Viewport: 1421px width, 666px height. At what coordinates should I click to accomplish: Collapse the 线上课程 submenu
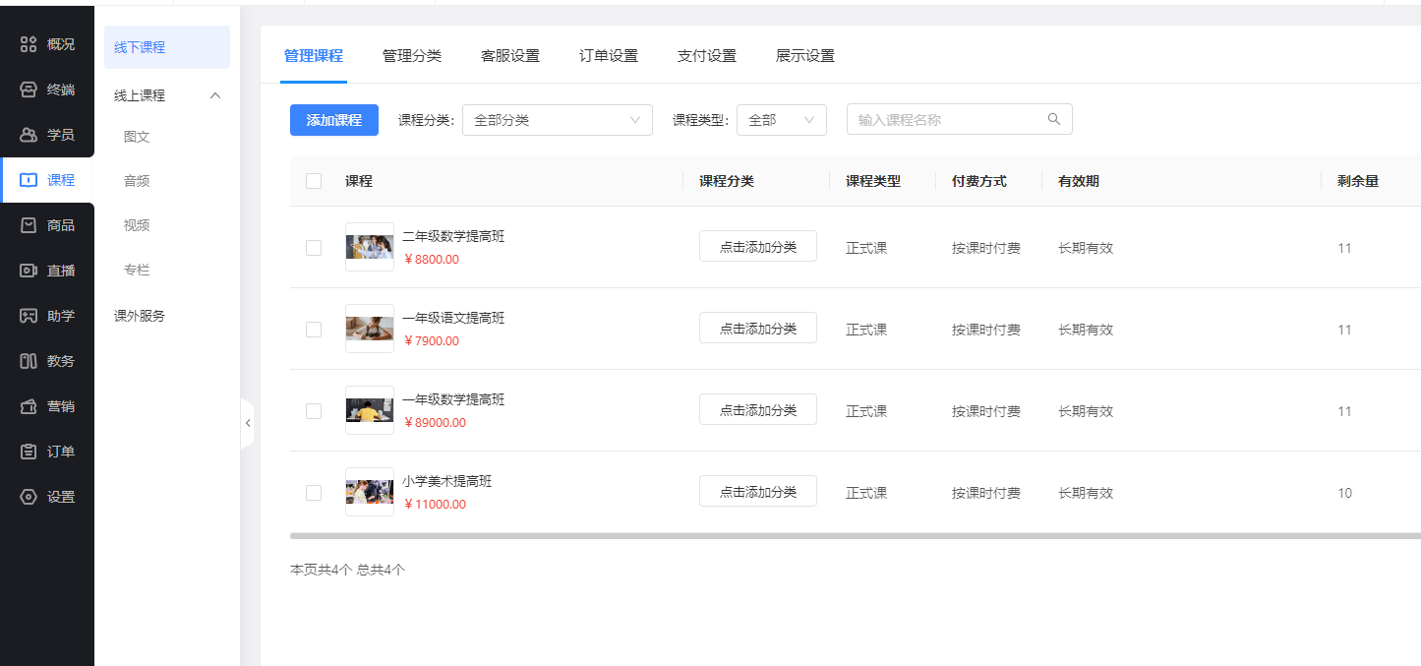point(216,95)
